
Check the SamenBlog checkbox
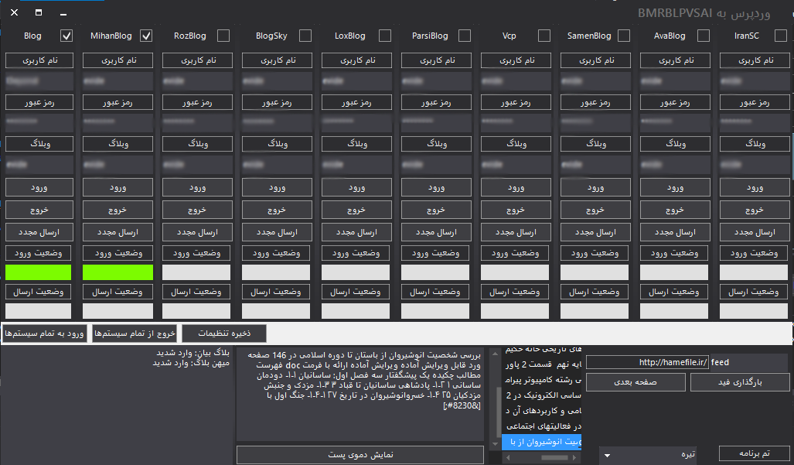coord(624,36)
